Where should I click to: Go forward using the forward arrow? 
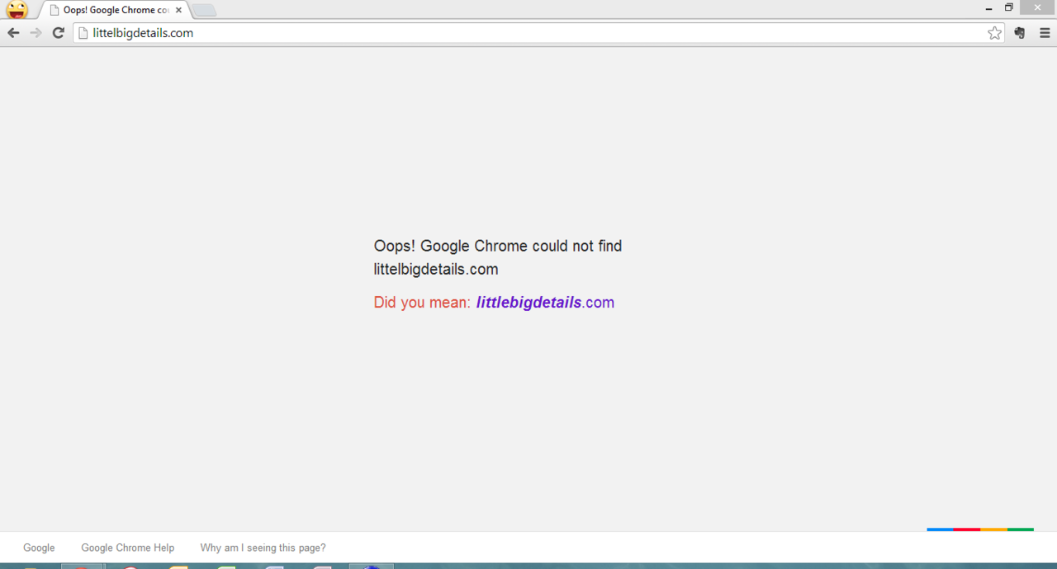pos(36,33)
